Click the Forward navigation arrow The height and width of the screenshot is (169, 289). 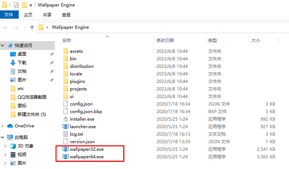(x=16, y=28)
